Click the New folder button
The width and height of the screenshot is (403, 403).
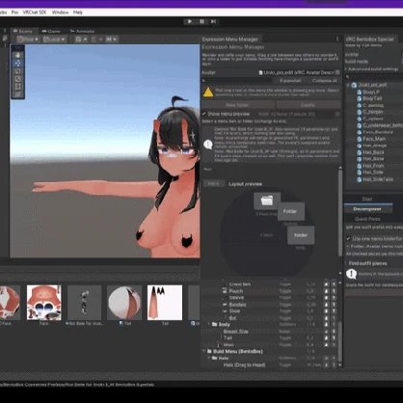pos(237,105)
